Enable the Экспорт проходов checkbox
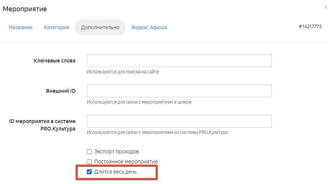This screenshot has width=331, height=184. coord(89,151)
